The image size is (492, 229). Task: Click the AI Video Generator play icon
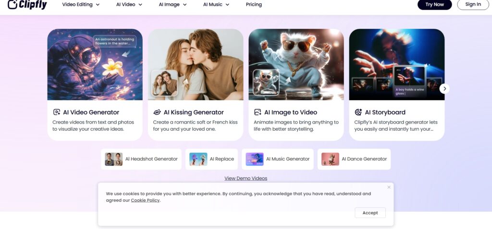tap(57, 112)
